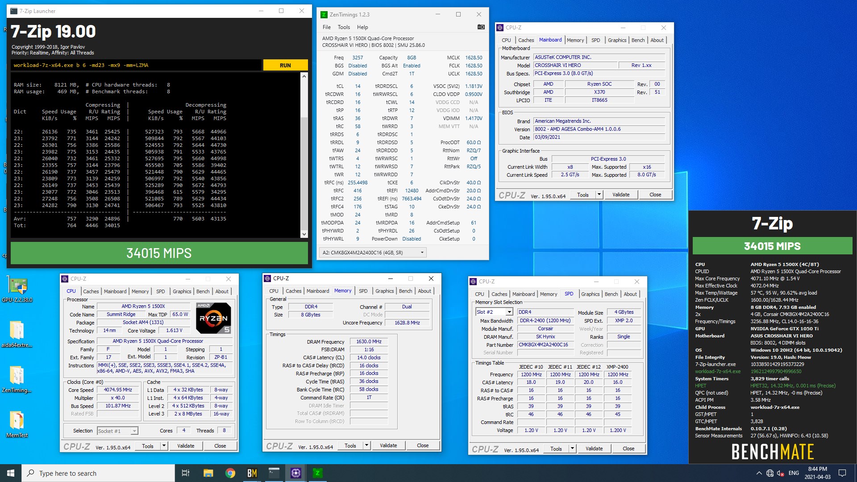The height and width of the screenshot is (482, 857).
Task: Click the workload-7z-x64.exe link in BenchMate
Action: coord(717,371)
